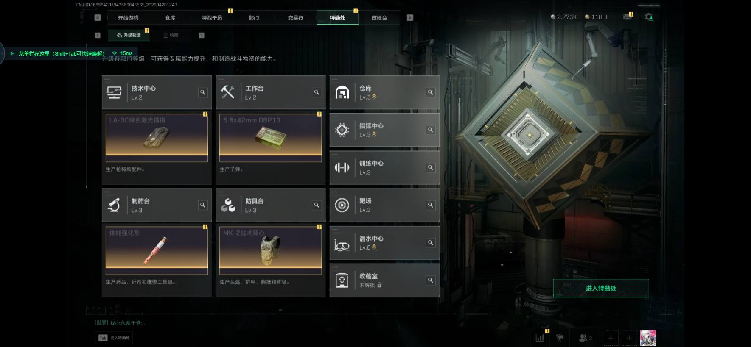Click magnifier icon on 工作台 card

tap(317, 92)
